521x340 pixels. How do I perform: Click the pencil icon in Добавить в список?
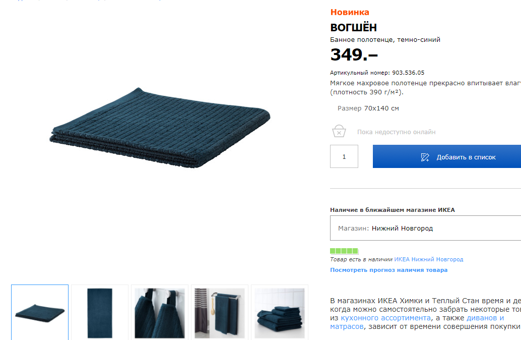pyautogui.click(x=425, y=157)
